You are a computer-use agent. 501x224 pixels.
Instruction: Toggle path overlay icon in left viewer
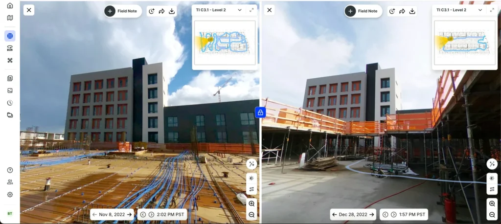tap(252, 189)
